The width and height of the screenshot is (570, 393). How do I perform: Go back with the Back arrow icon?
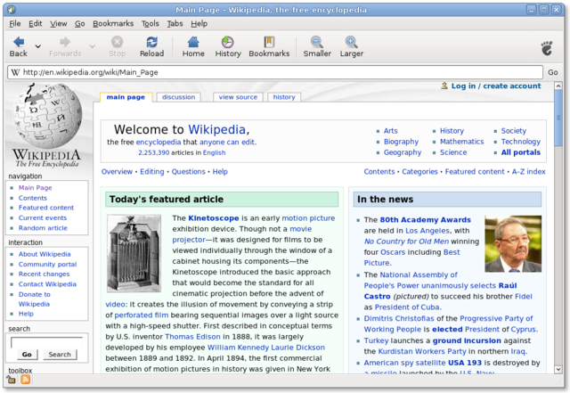point(19,42)
